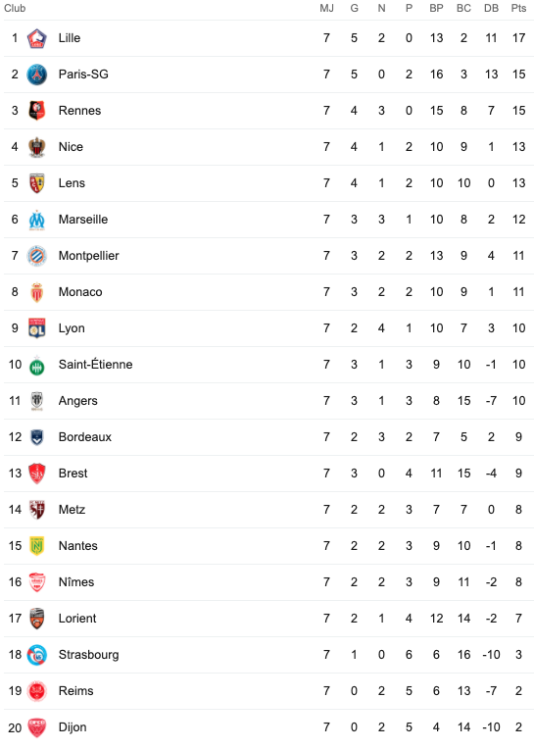Click the Lyon OL badge icon
The image size is (534, 749).
point(37,328)
